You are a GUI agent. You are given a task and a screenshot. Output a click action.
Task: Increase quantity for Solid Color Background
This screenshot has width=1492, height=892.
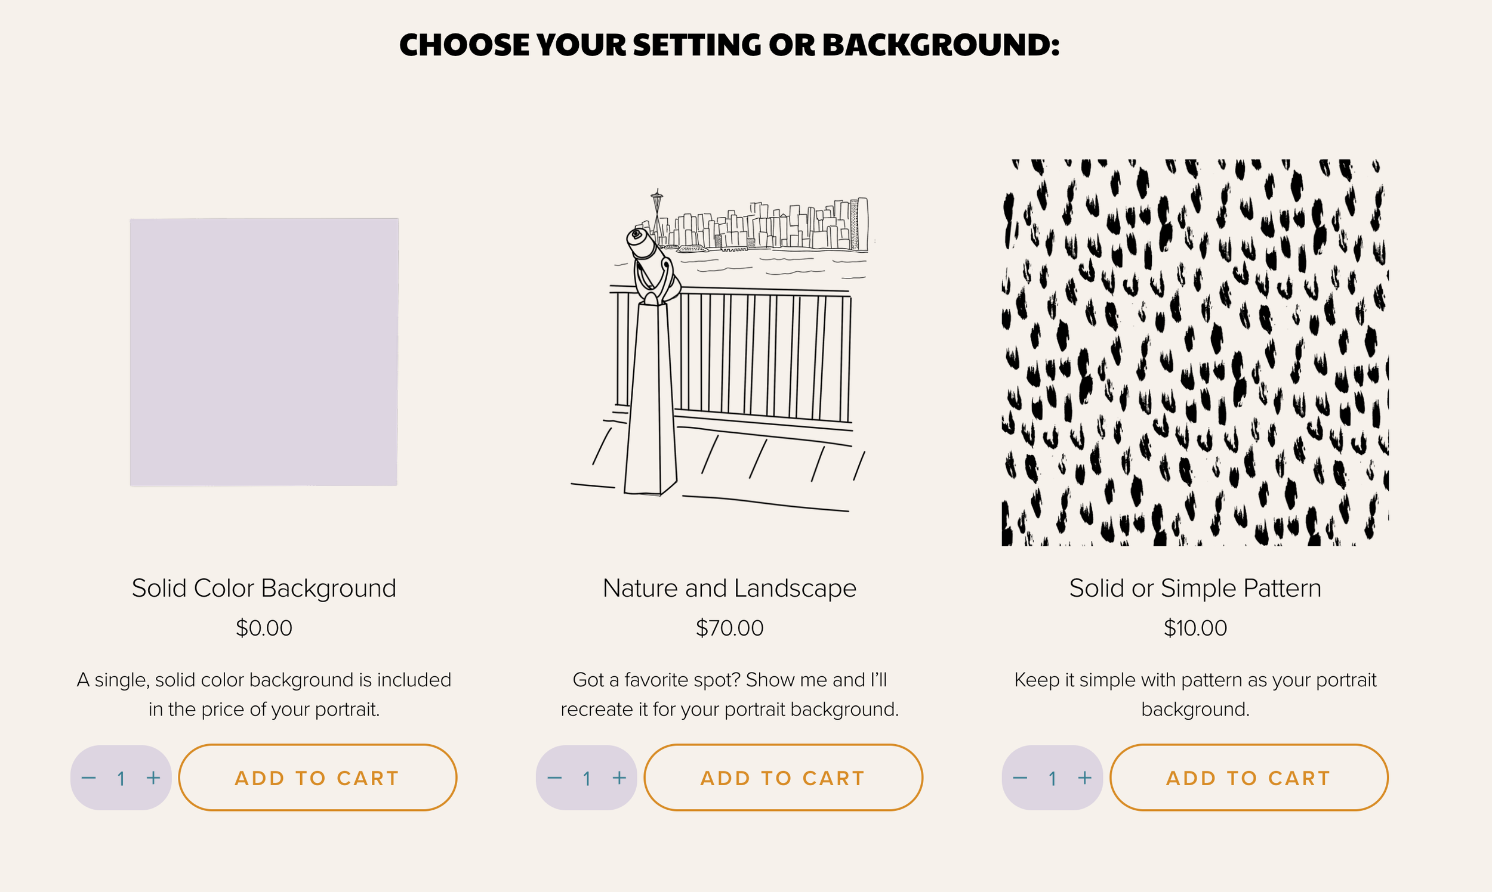pos(153,778)
